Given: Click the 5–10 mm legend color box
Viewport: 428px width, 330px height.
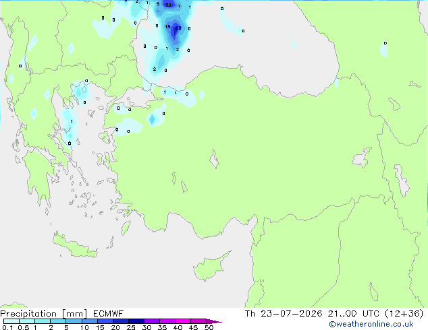Looking at the screenshot, I should [x=74, y=321].
